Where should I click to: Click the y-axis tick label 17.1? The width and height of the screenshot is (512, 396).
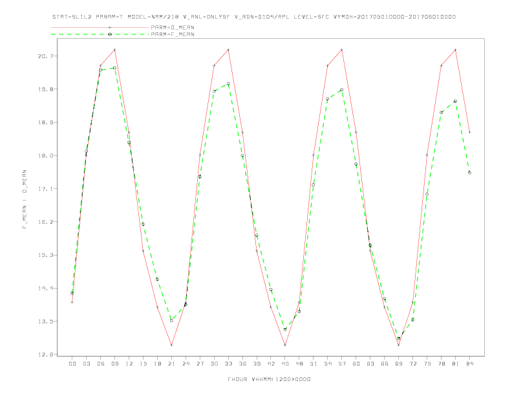click(45, 189)
